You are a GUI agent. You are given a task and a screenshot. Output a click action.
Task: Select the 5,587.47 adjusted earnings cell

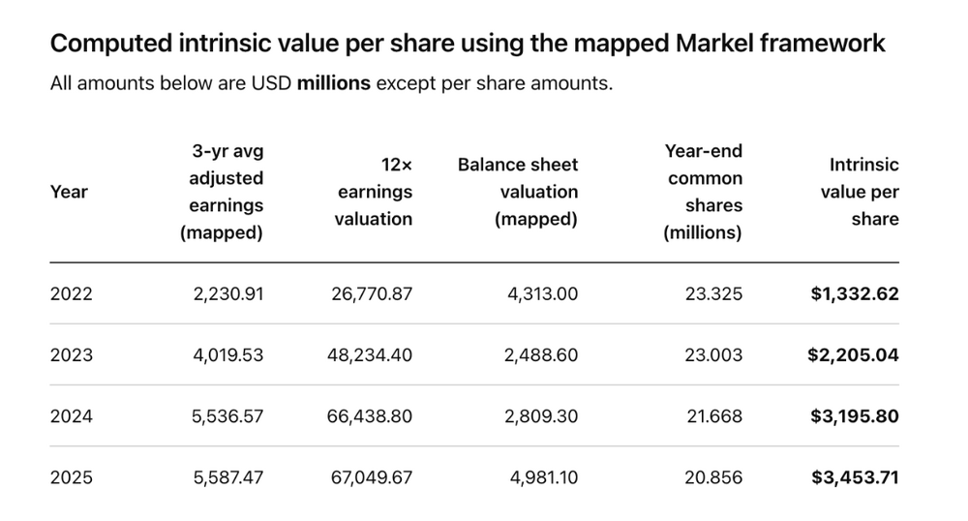(227, 477)
